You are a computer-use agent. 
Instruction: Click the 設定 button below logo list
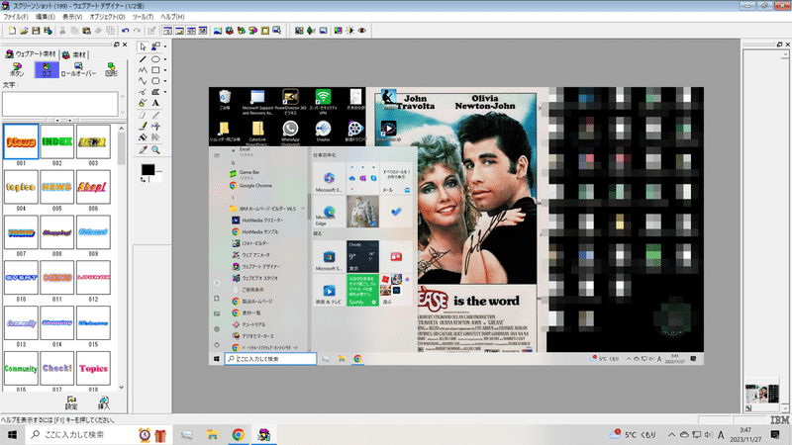71,402
